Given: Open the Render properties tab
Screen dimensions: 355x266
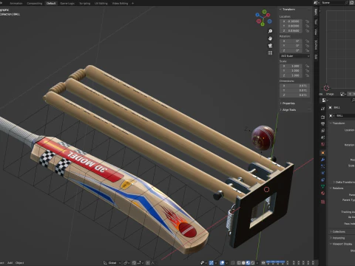Looking at the screenshot, I should click(322, 117).
